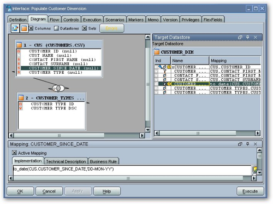The image size is (273, 204).
Task: Click the CUSTOMER_DIM target table icon
Action: click(157, 52)
